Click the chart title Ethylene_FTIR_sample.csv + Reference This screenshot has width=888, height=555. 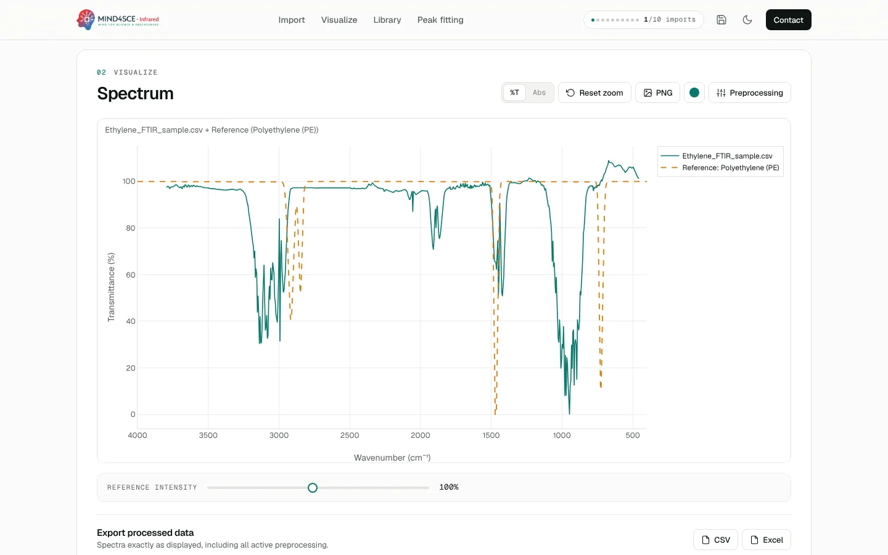212,130
